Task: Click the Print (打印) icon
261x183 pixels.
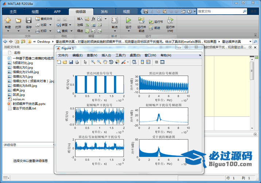Action: point(38,31)
